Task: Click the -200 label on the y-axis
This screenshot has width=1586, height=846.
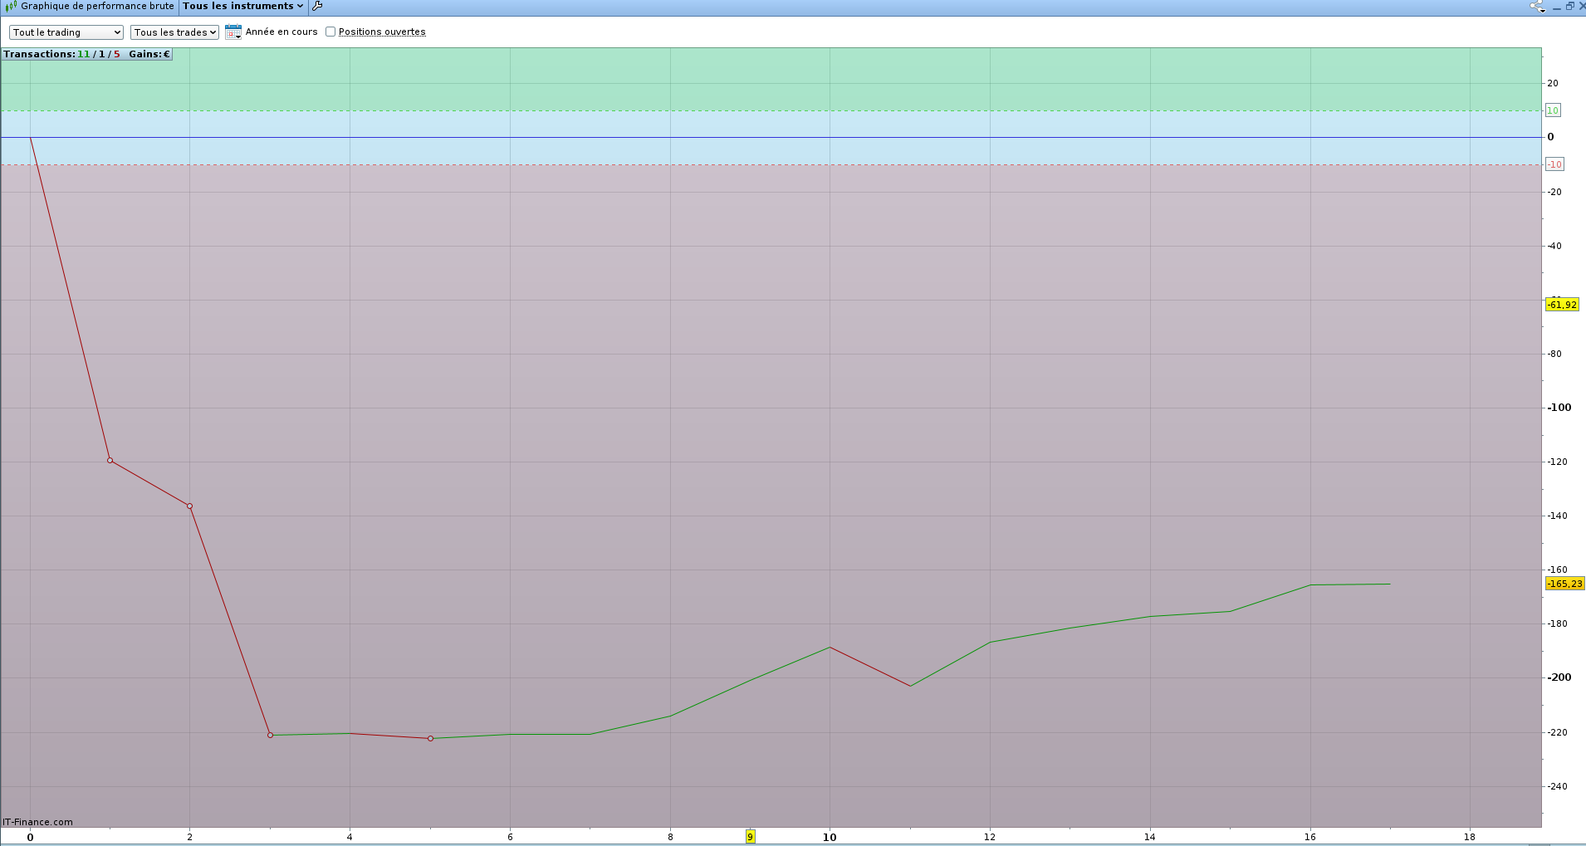Action: coord(1559,677)
